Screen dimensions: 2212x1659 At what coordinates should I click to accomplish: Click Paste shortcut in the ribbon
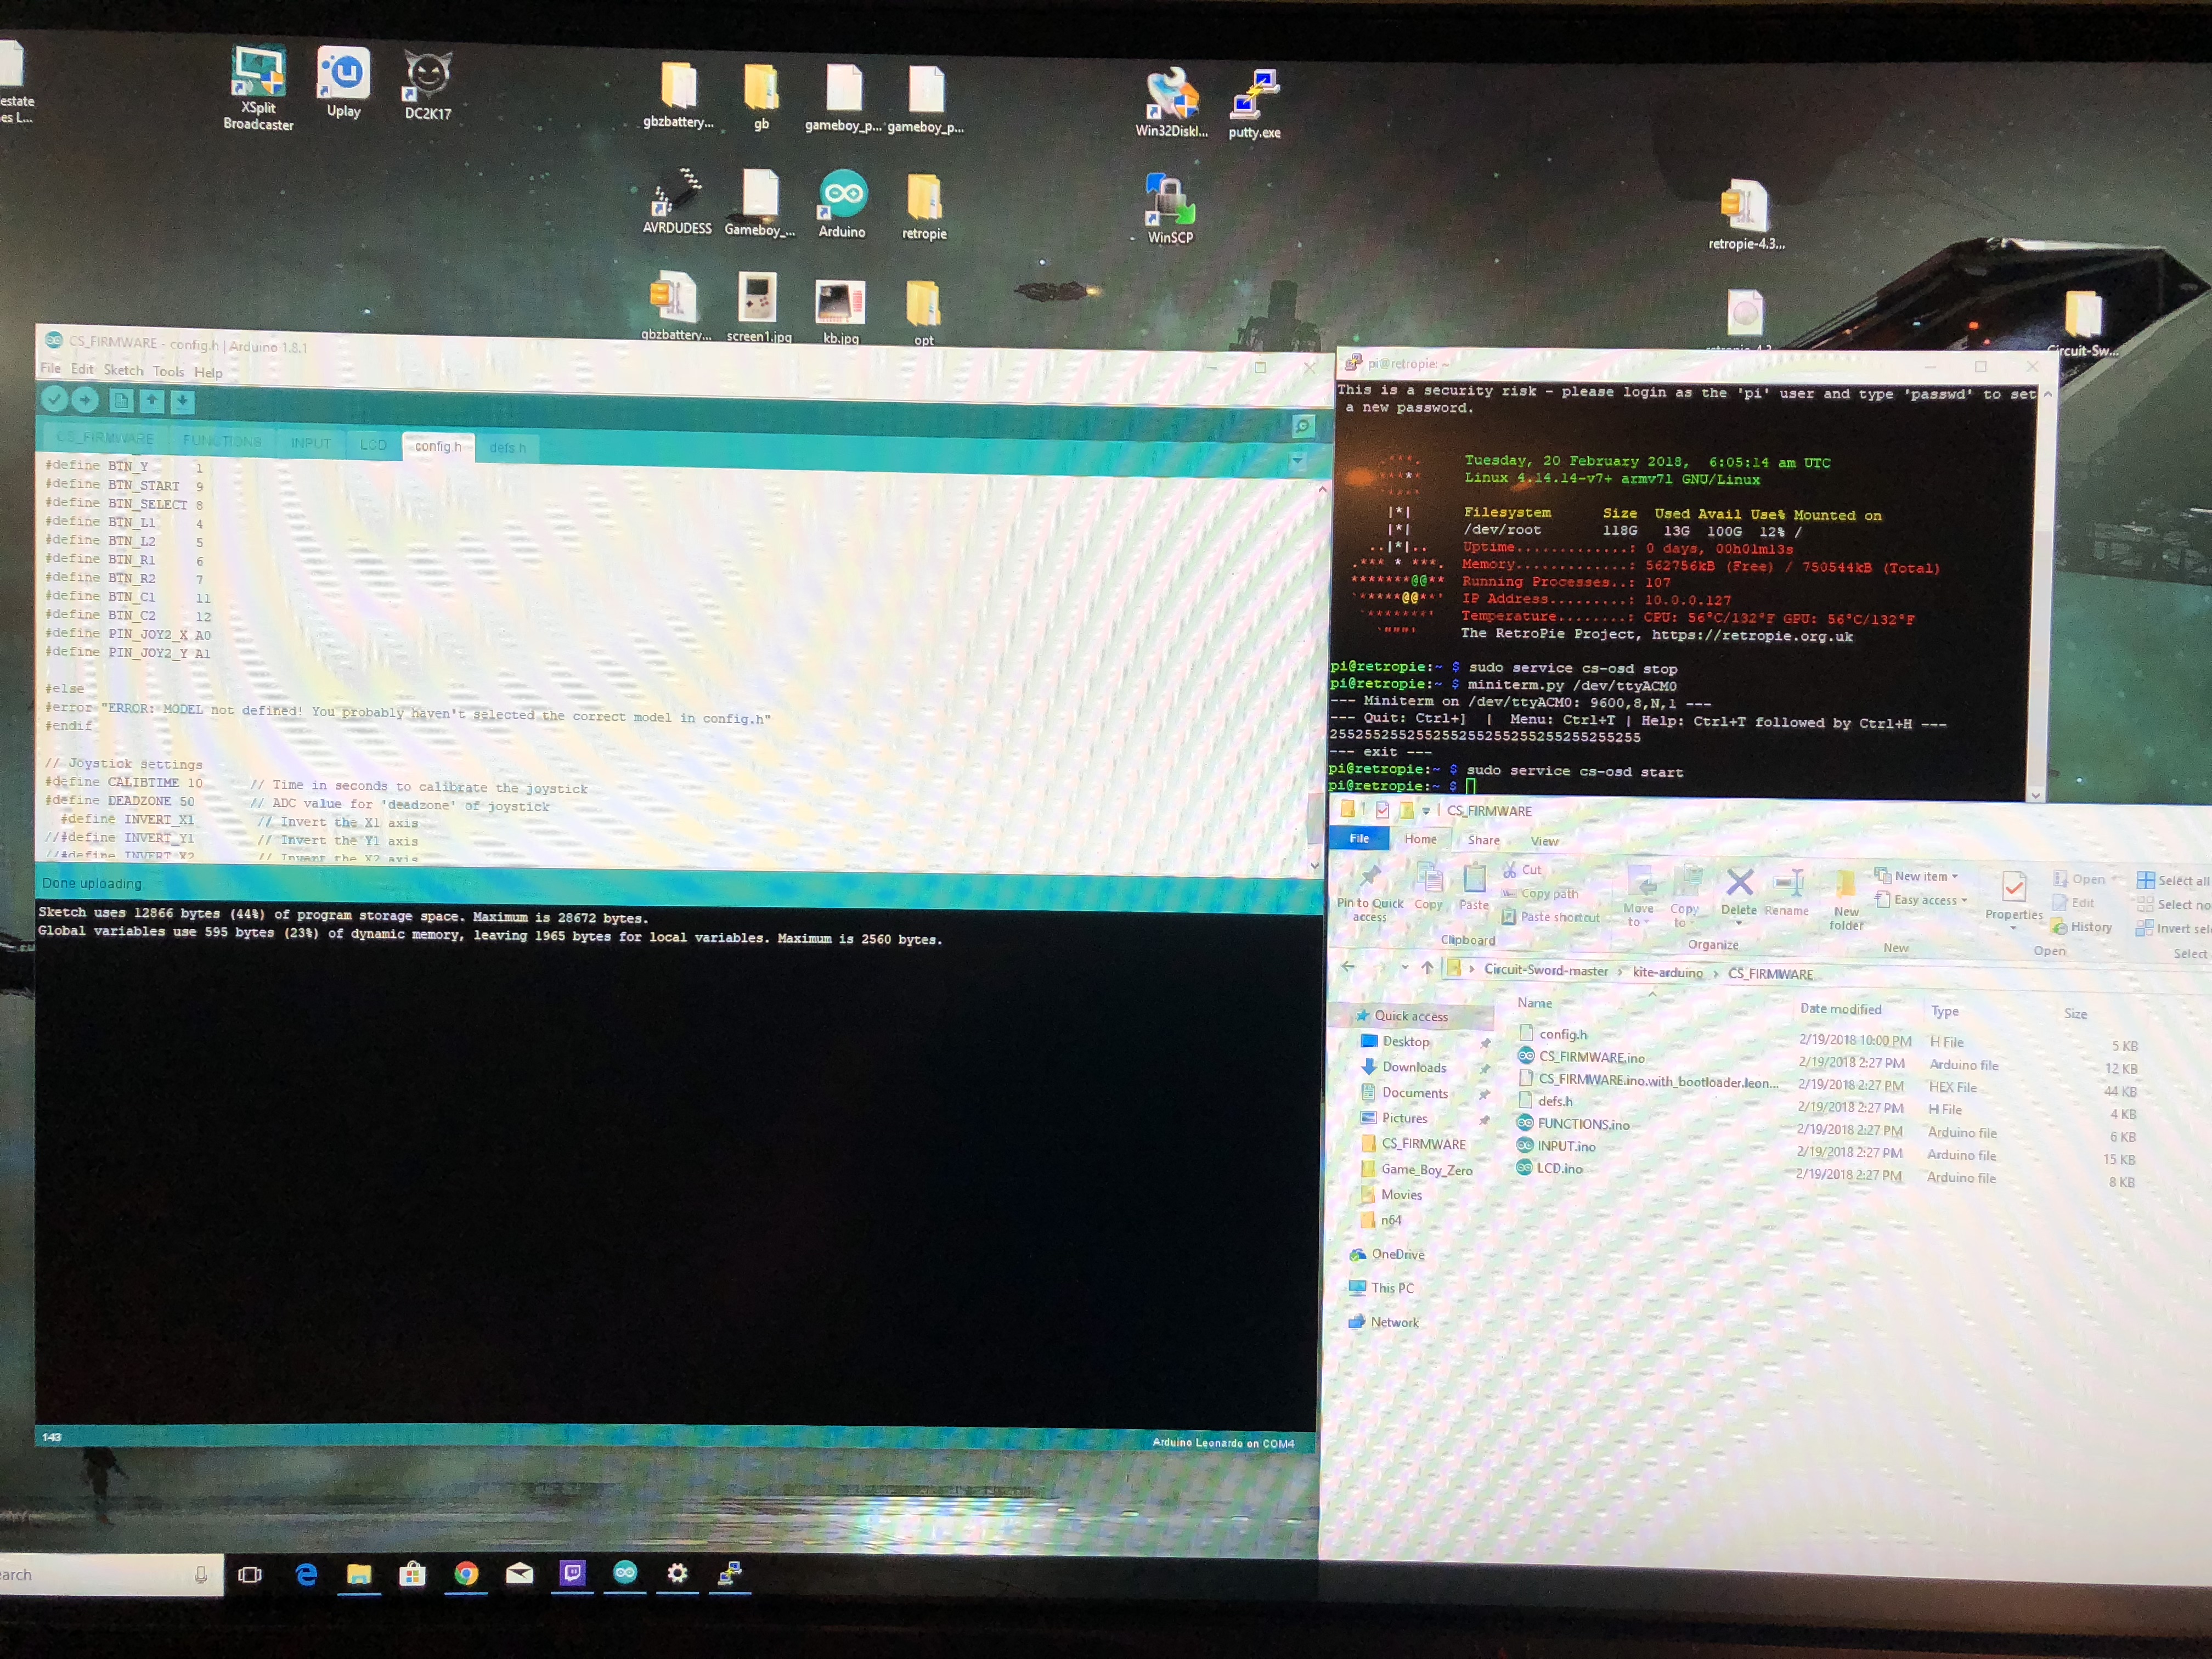(1550, 917)
